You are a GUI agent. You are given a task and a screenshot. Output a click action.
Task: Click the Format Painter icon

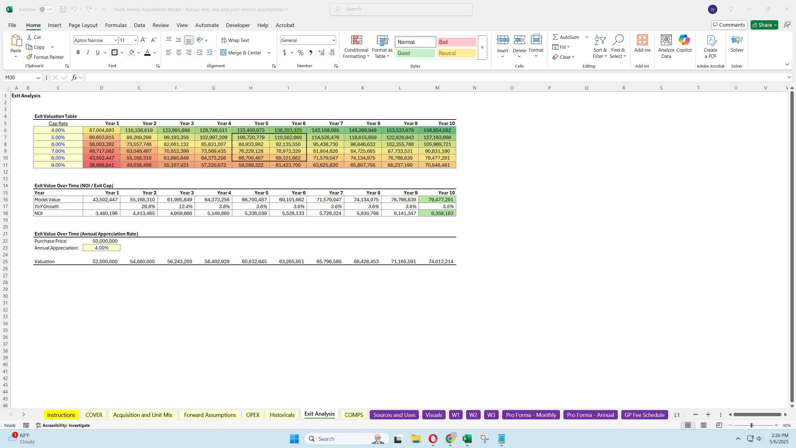click(30, 57)
